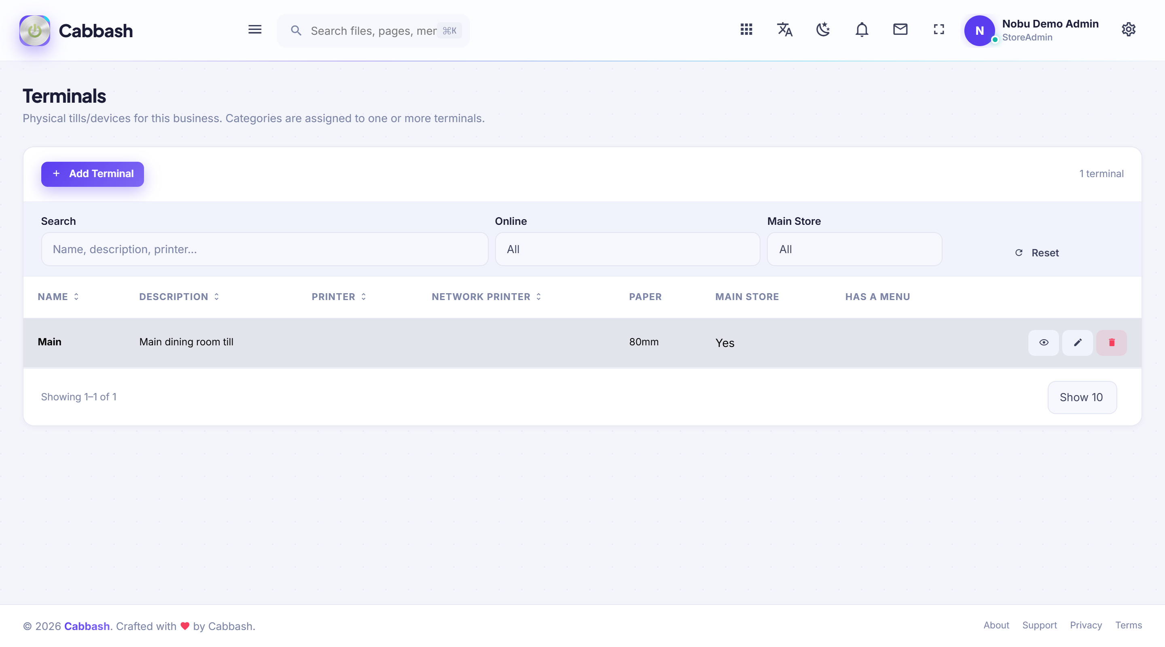Open the mail inbox icon
Image resolution: width=1165 pixels, height=647 pixels.
[900, 30]
